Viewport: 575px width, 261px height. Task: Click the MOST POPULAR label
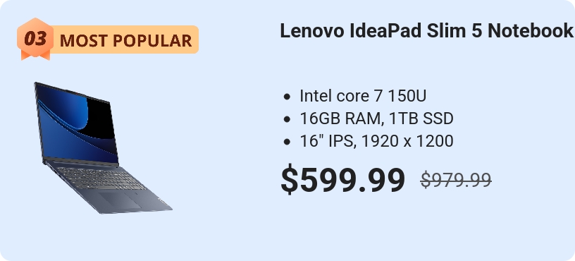(125, 40)
